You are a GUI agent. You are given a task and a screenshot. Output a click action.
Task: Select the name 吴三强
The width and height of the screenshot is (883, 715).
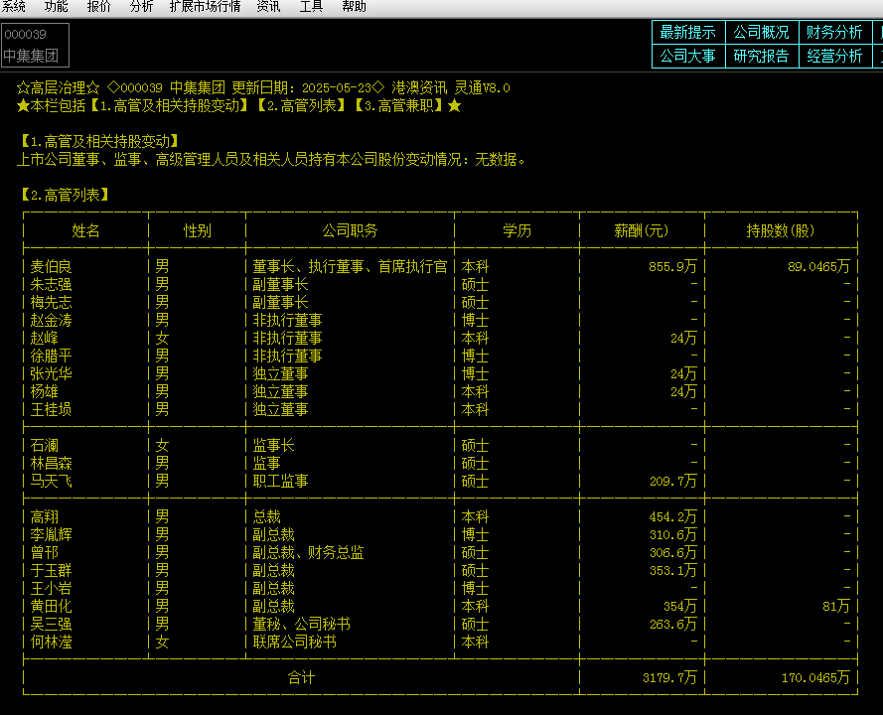click(52, 624)
